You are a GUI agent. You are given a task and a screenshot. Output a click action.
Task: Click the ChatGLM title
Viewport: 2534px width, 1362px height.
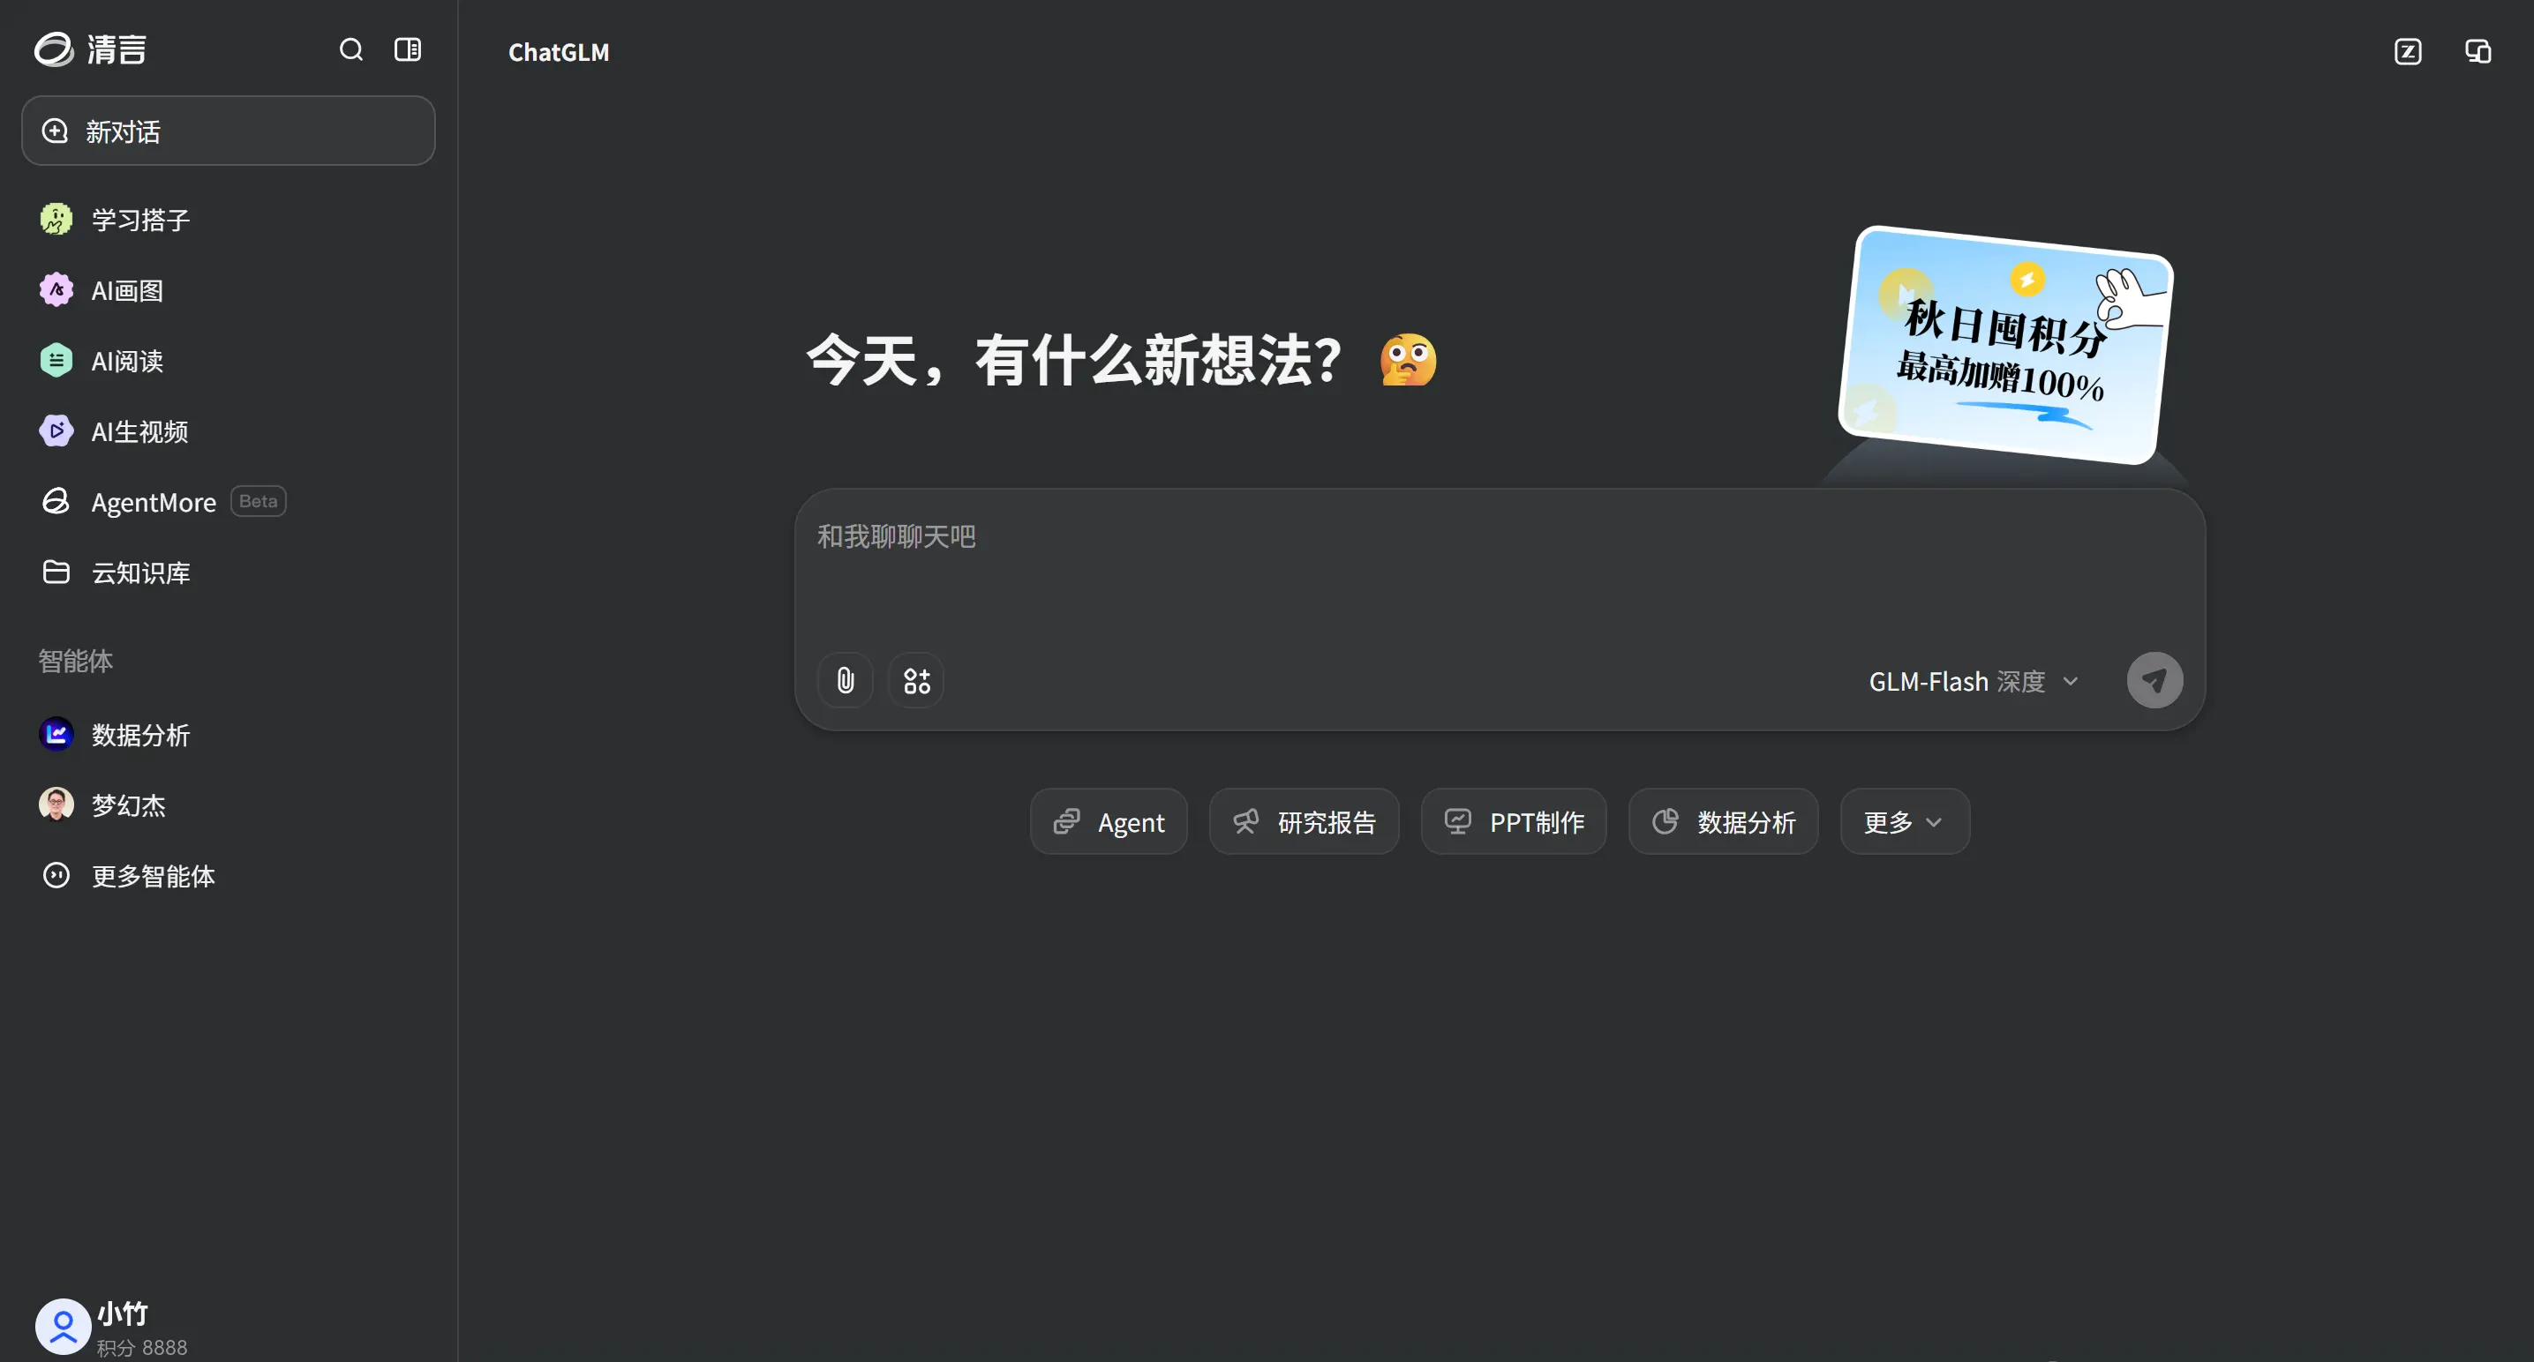tap(559, 52)
